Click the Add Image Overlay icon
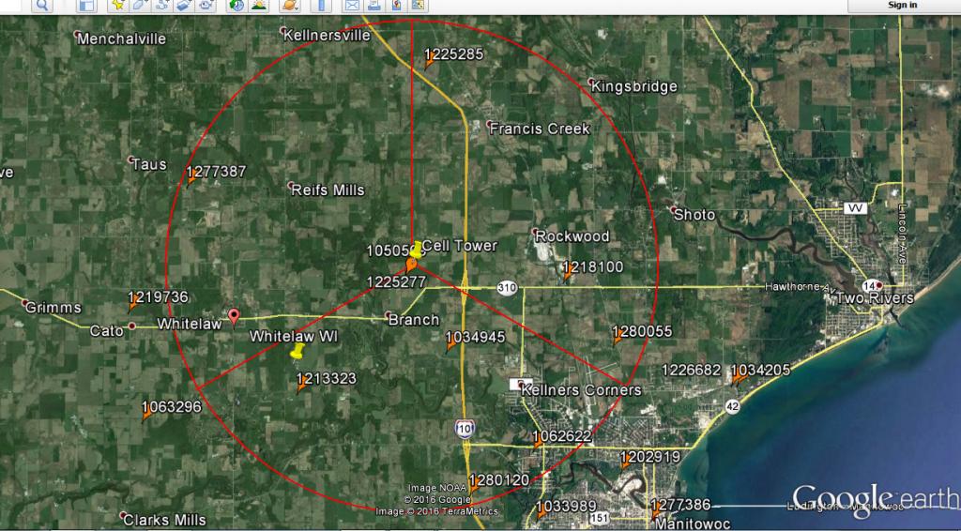 point(183,5)
